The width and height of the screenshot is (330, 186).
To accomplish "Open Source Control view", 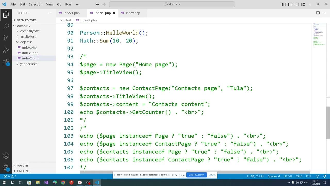I will 6,38.
